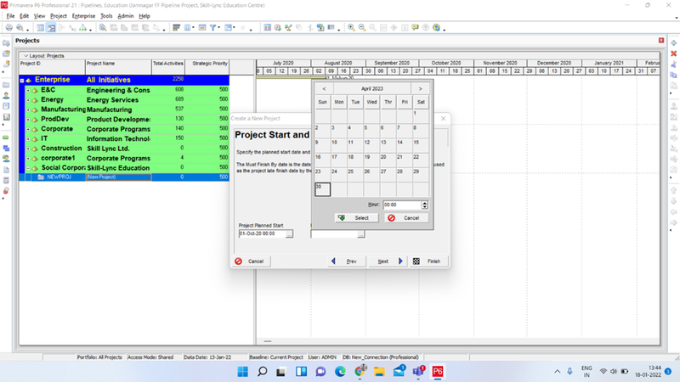The height and width of the screenshot is (382, 680).
Task: Open the Edit menu
Action: 25,16
